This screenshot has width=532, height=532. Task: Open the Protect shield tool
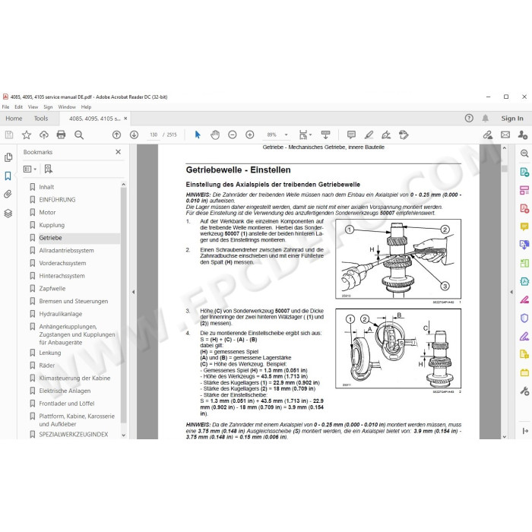524,318
